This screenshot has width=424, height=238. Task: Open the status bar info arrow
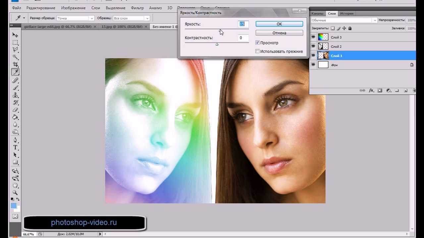click(100, 234)
